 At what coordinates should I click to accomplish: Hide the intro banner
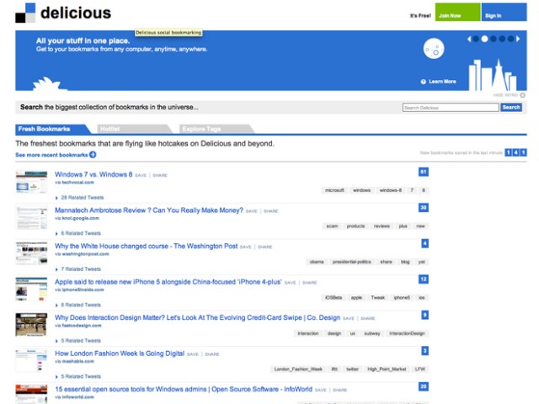[x=509, y=95]
